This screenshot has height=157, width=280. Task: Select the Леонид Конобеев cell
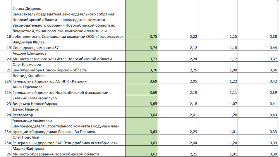point(68,78)
